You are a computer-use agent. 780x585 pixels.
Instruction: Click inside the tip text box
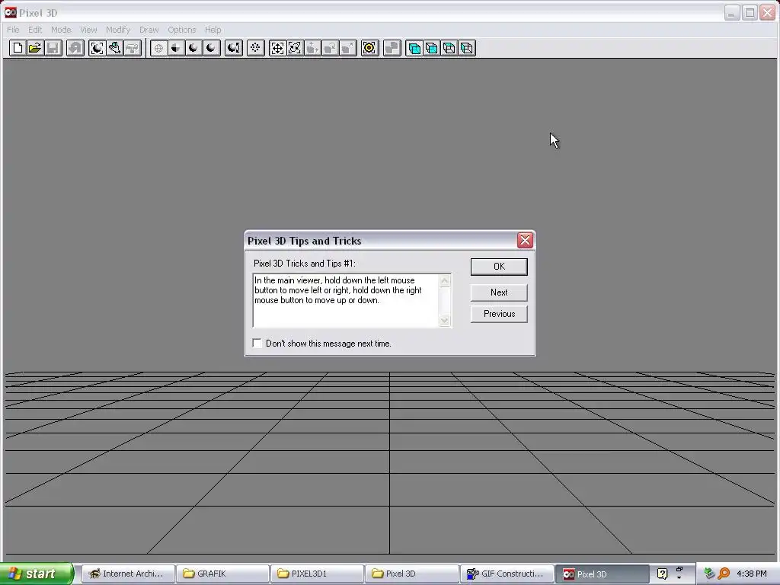347,300
